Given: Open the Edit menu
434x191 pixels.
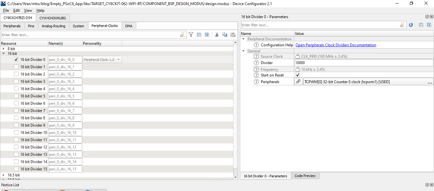Looking at the screenshot, I should click(17, 10).
